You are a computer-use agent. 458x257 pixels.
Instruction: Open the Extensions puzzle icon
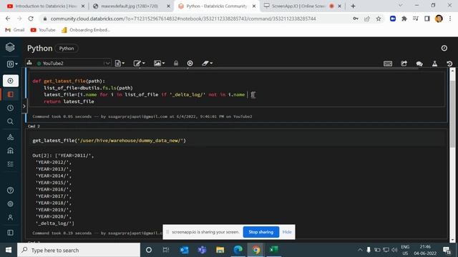404,19
